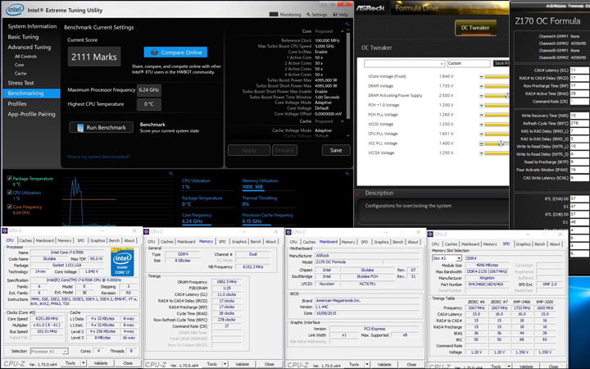
Task: Click the CAS# Latency (tCL) input field
Action: coord(579,71)
